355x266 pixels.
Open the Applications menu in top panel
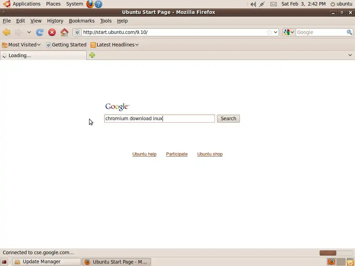[22, 4]
